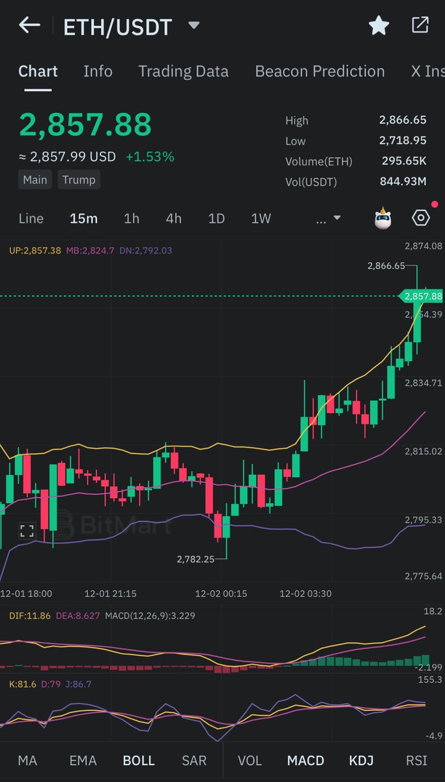Open chart settings hexagon icon
The height and width of the screenshot is (782, 445).
coord(421,218)
